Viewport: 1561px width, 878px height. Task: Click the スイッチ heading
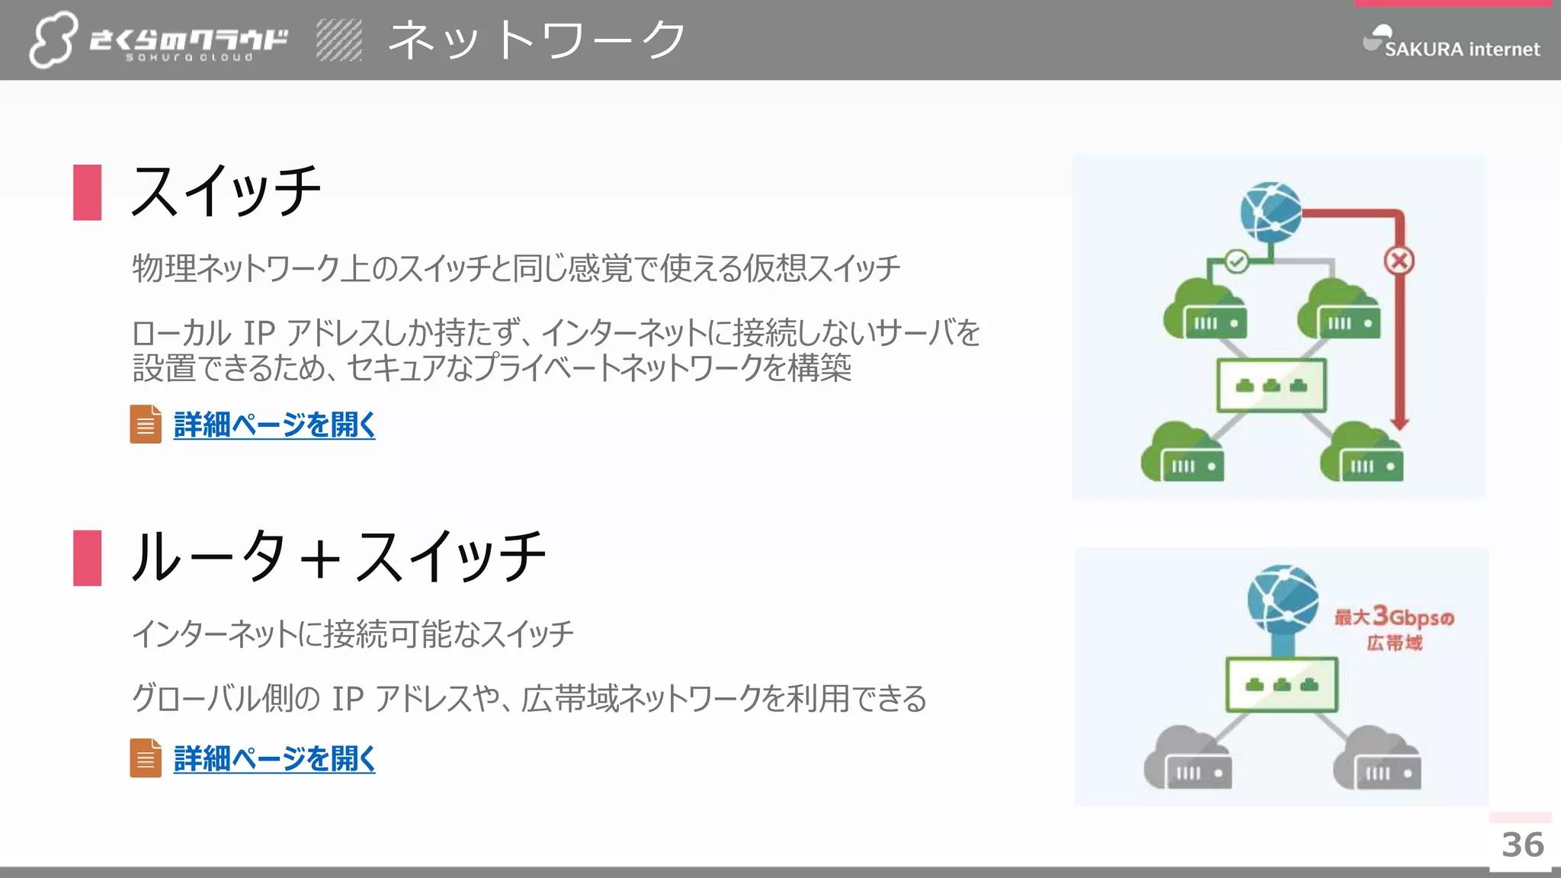[226, 191]
